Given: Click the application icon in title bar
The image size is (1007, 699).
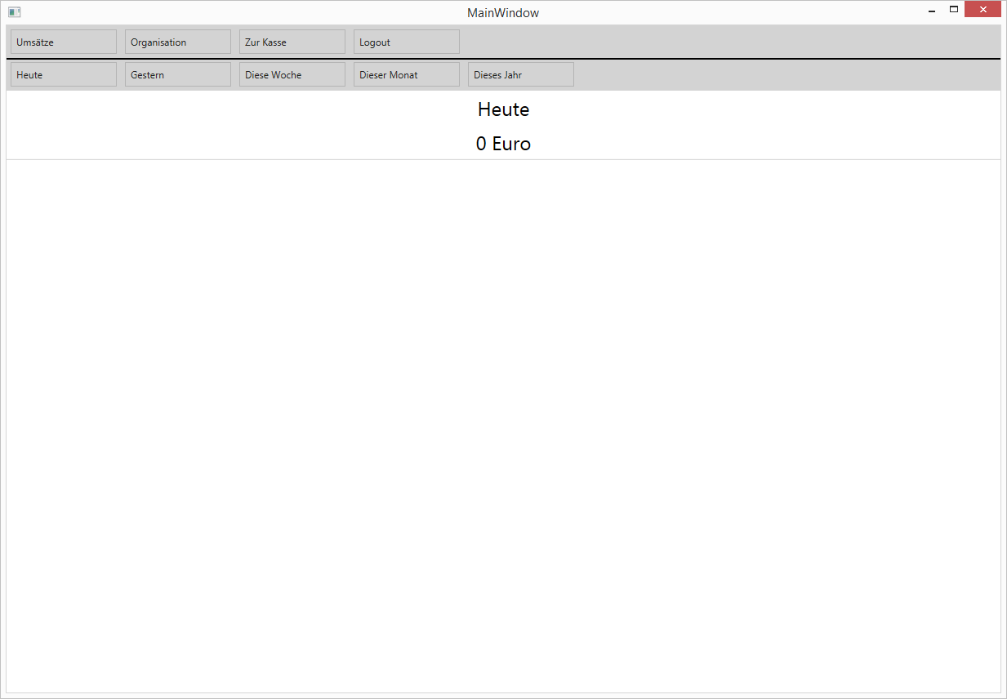Looking at the screenshot, I should (14, 12).
